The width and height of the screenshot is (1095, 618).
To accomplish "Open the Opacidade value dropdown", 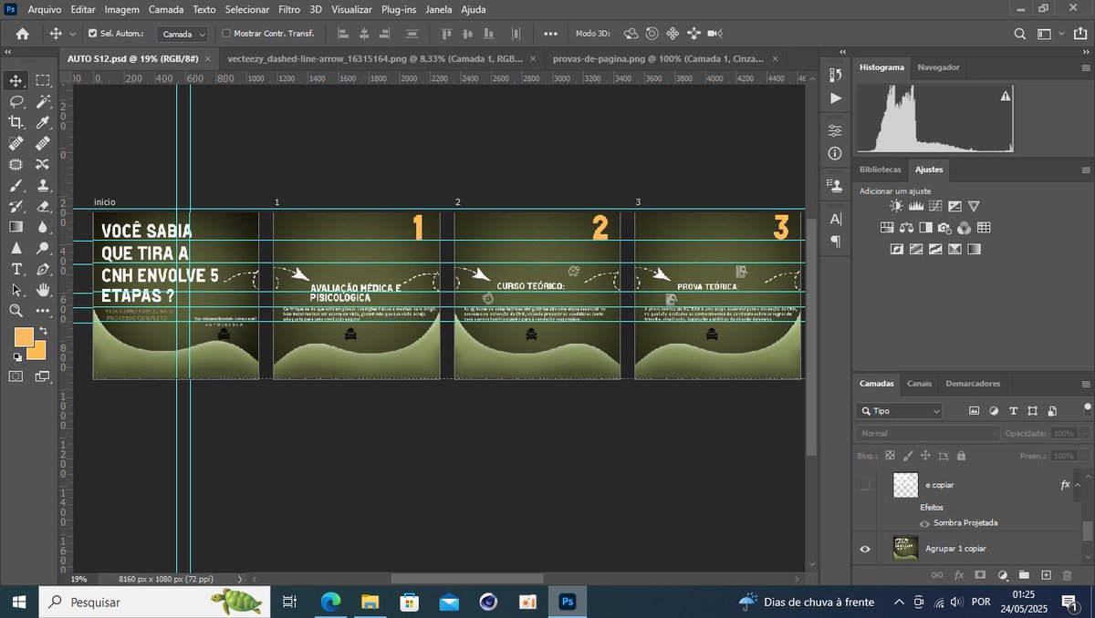I will coord(1083,433).
